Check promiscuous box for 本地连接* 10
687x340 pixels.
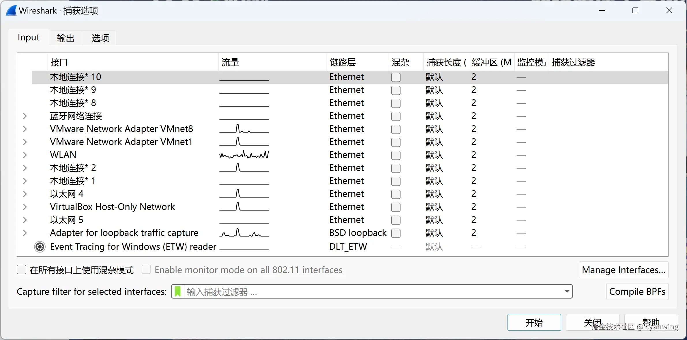tap(396, 77)
